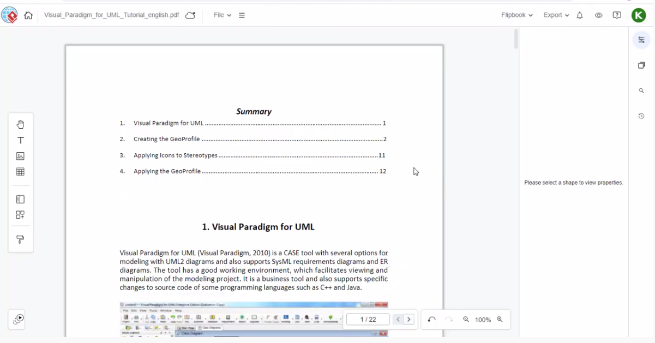Viewport: 655px width, 343px height.
Task: Select the Hand pan tool
Action: click(20, 124)
